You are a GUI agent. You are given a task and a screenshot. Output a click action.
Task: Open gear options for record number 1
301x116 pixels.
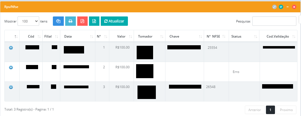tap(11, 48)
